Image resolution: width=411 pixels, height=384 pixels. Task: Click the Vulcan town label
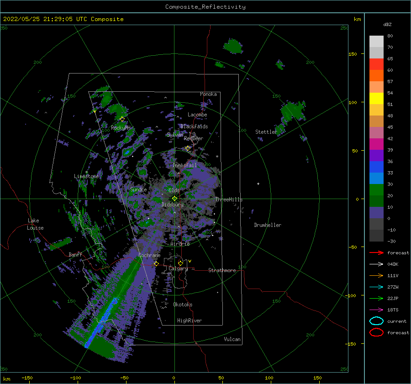(x=232, y=339)
